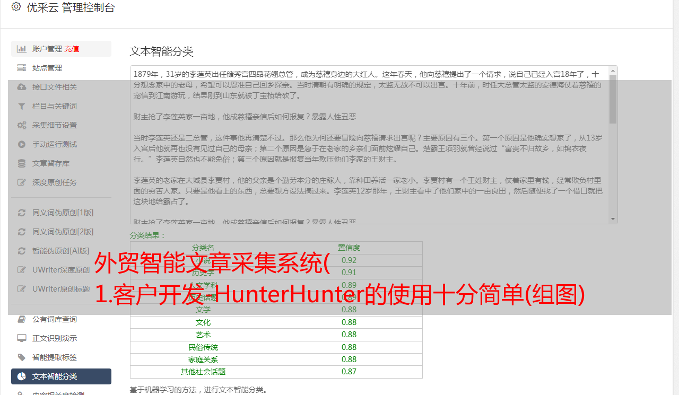
Task: Click the pie chart icon for 文本智能分类
Action: pos(22,376)
